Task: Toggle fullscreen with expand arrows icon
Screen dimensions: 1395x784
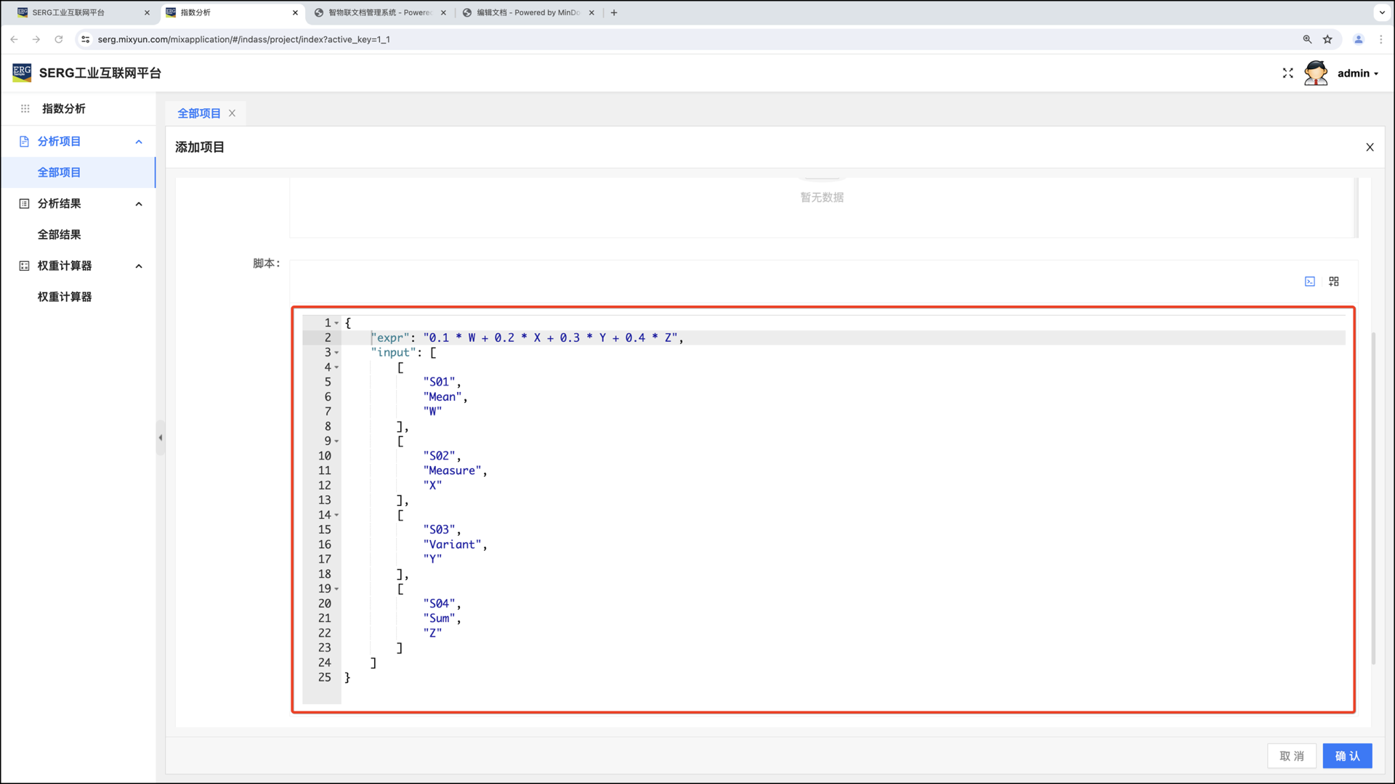Action: [1287, 73]
